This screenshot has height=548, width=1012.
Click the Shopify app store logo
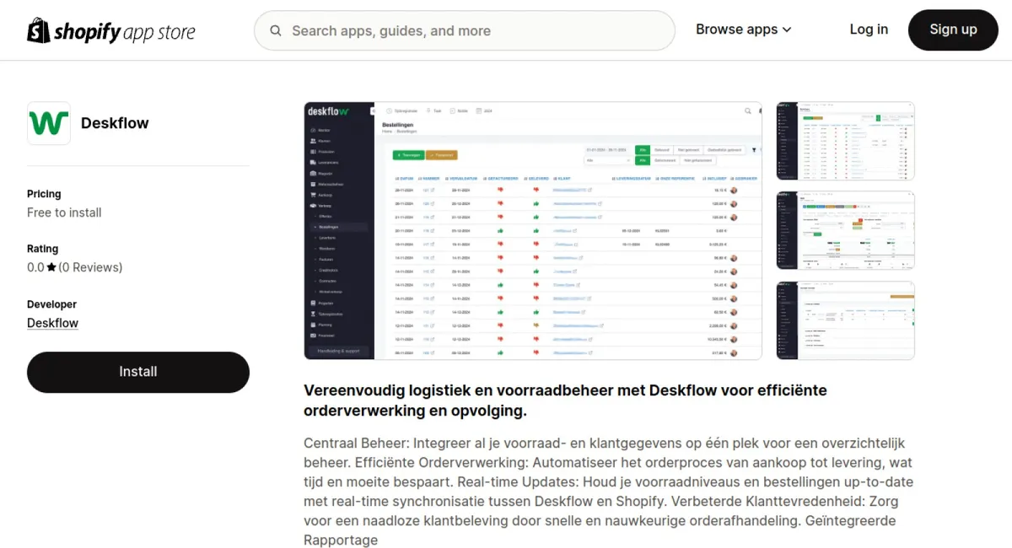(111, 31)
